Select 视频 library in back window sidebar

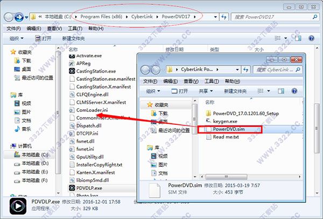click(x=23, y=103)
